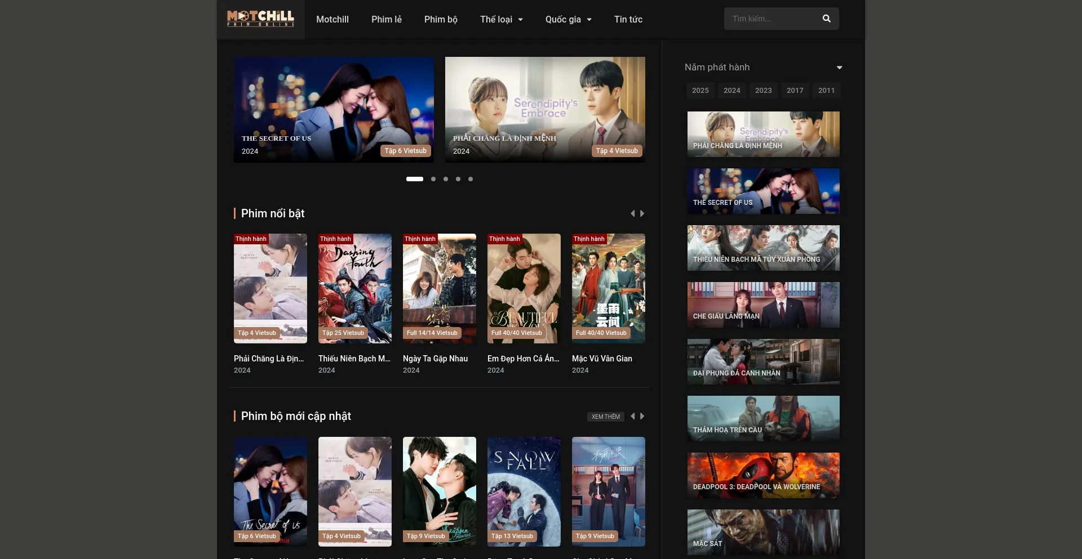Open The Secret Of Us slider banner
The image size is (1082, 559).
point(334,110)
